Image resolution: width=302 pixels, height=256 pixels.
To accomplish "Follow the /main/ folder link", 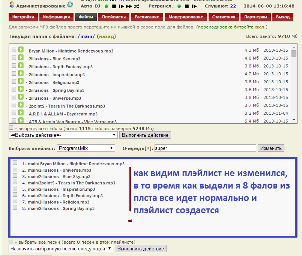I will coord(86,36).
